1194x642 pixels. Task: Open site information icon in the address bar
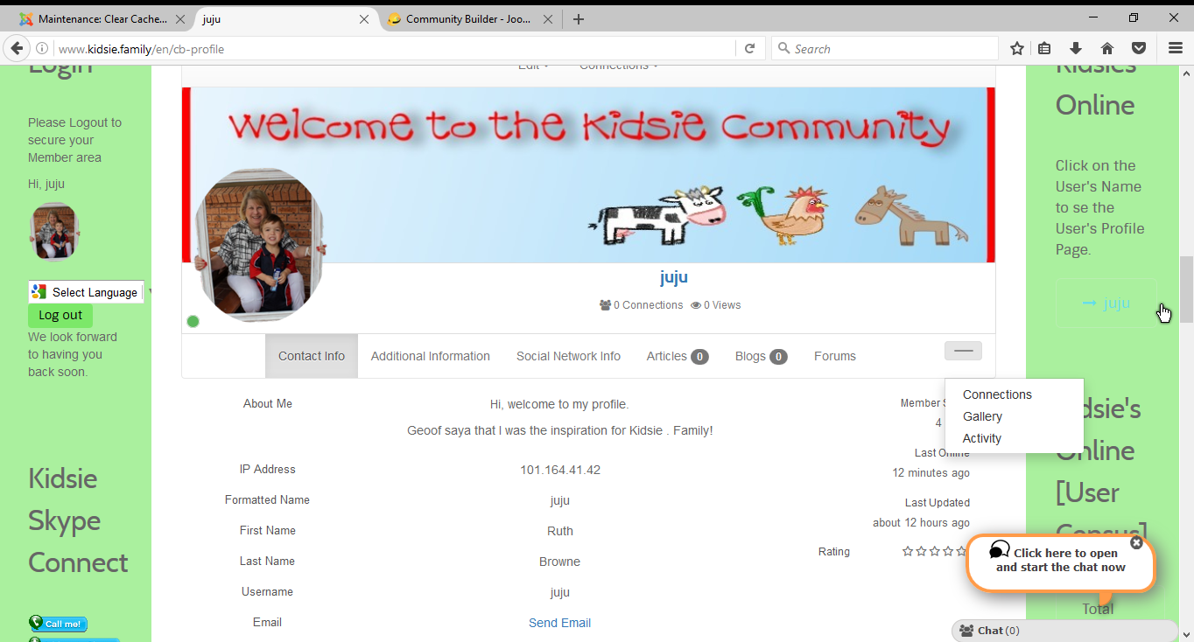coord(41,49)
